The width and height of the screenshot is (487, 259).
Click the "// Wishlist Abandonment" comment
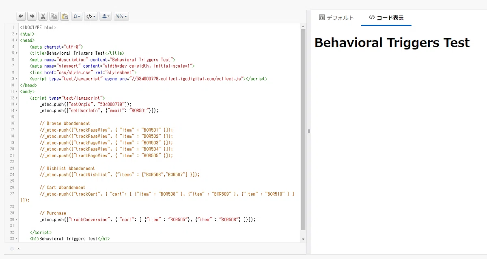click(x=67, y=168)
